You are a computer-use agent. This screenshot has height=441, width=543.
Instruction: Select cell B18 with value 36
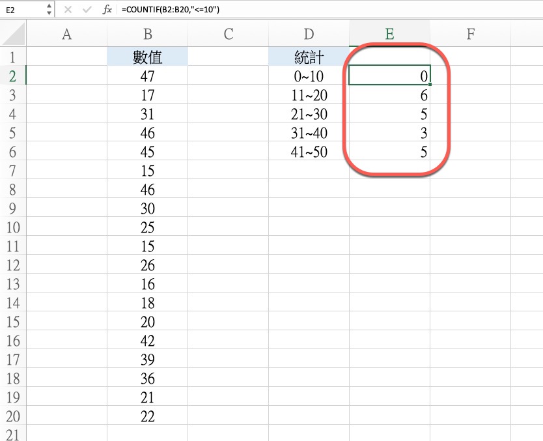(x=148, y=377)
